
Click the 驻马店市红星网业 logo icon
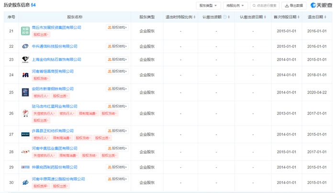[x=25, y=113]
